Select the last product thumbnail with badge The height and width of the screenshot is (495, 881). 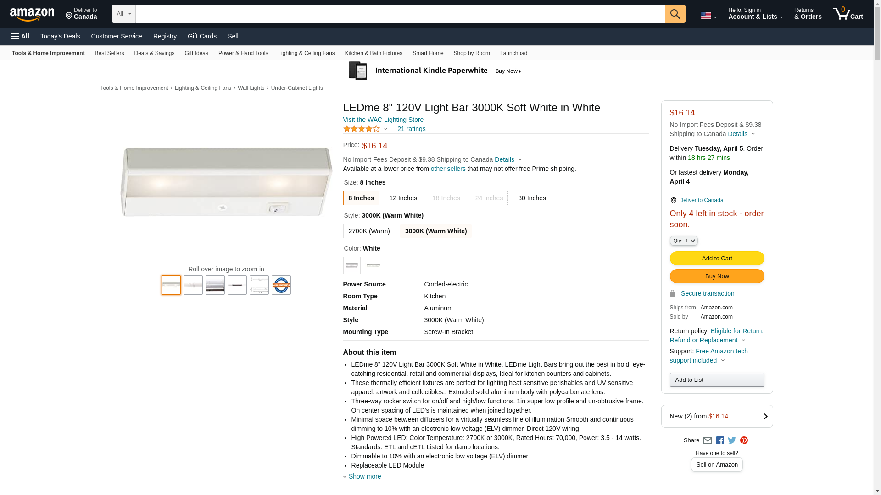coord(281,285)
